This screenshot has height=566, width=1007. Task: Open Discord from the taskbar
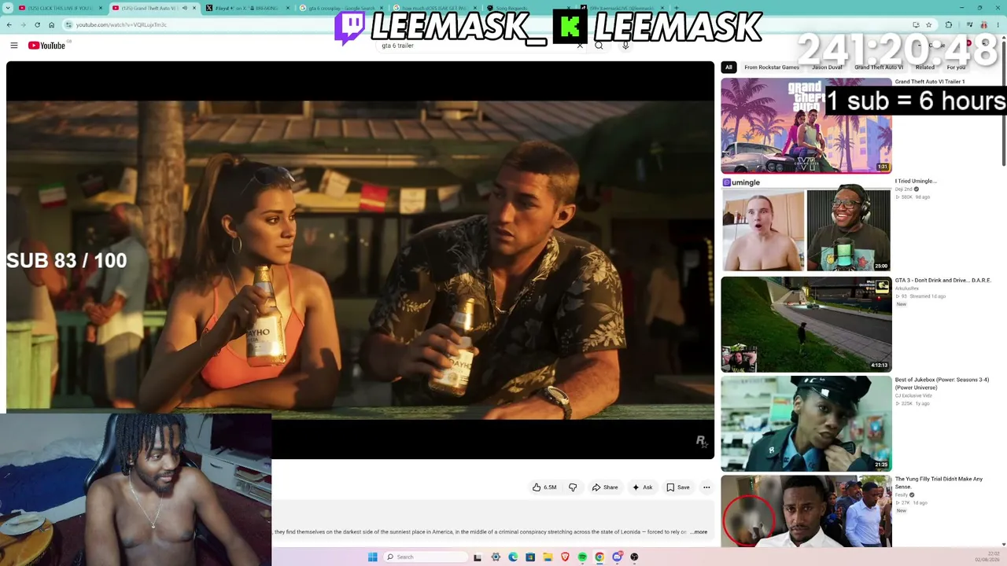tap(617, 557)
